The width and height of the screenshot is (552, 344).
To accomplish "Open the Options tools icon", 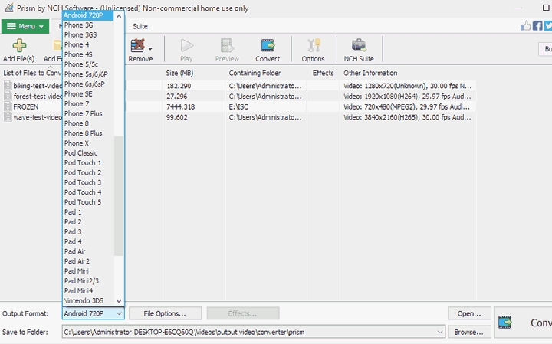I will (314, 45).
